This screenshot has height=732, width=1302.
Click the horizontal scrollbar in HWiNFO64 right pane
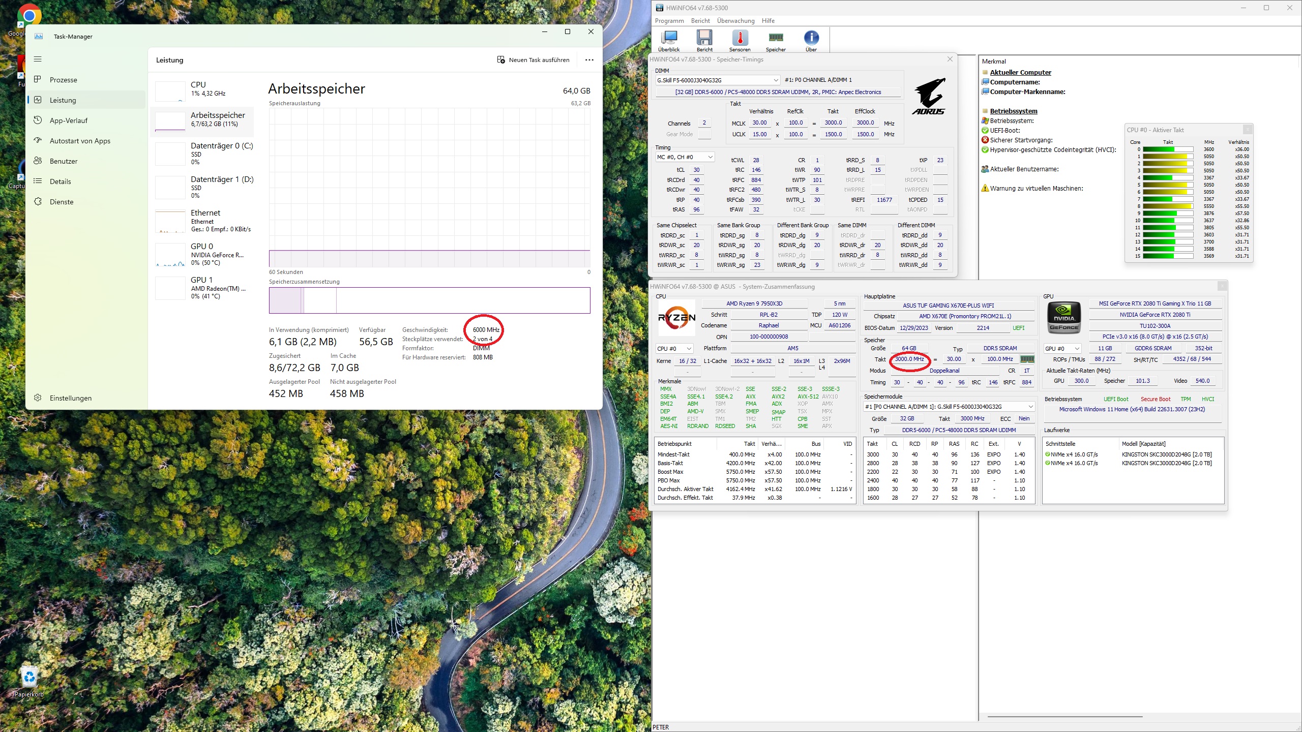coord(1066,717)
